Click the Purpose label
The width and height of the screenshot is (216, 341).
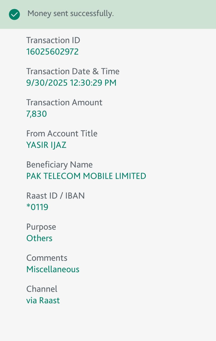click(x=41, y=227)
